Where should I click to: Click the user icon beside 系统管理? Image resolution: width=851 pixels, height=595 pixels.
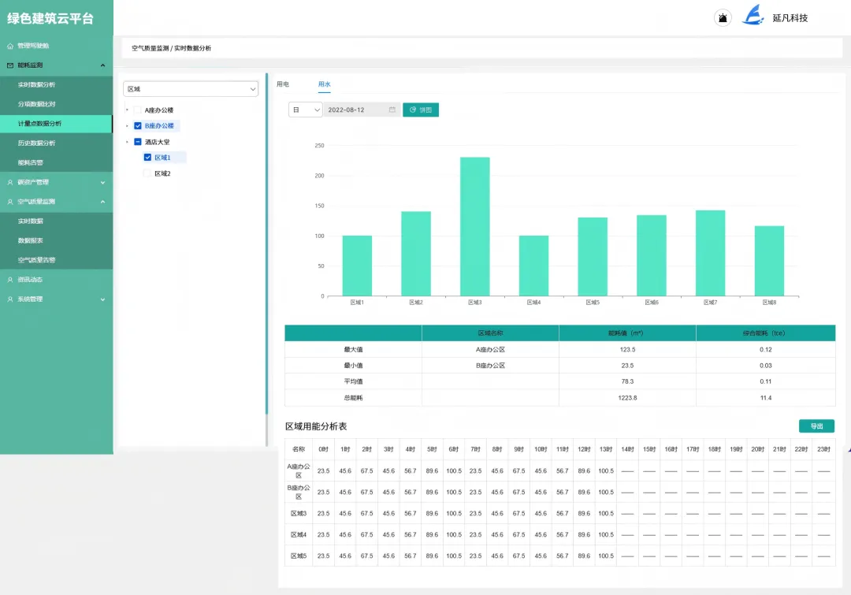click(9, 299)
